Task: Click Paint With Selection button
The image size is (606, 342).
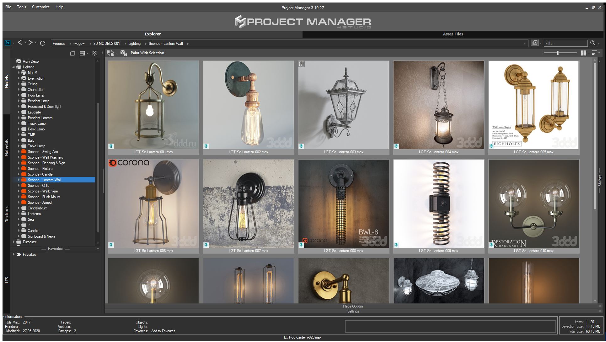Action: coord(147,53)
